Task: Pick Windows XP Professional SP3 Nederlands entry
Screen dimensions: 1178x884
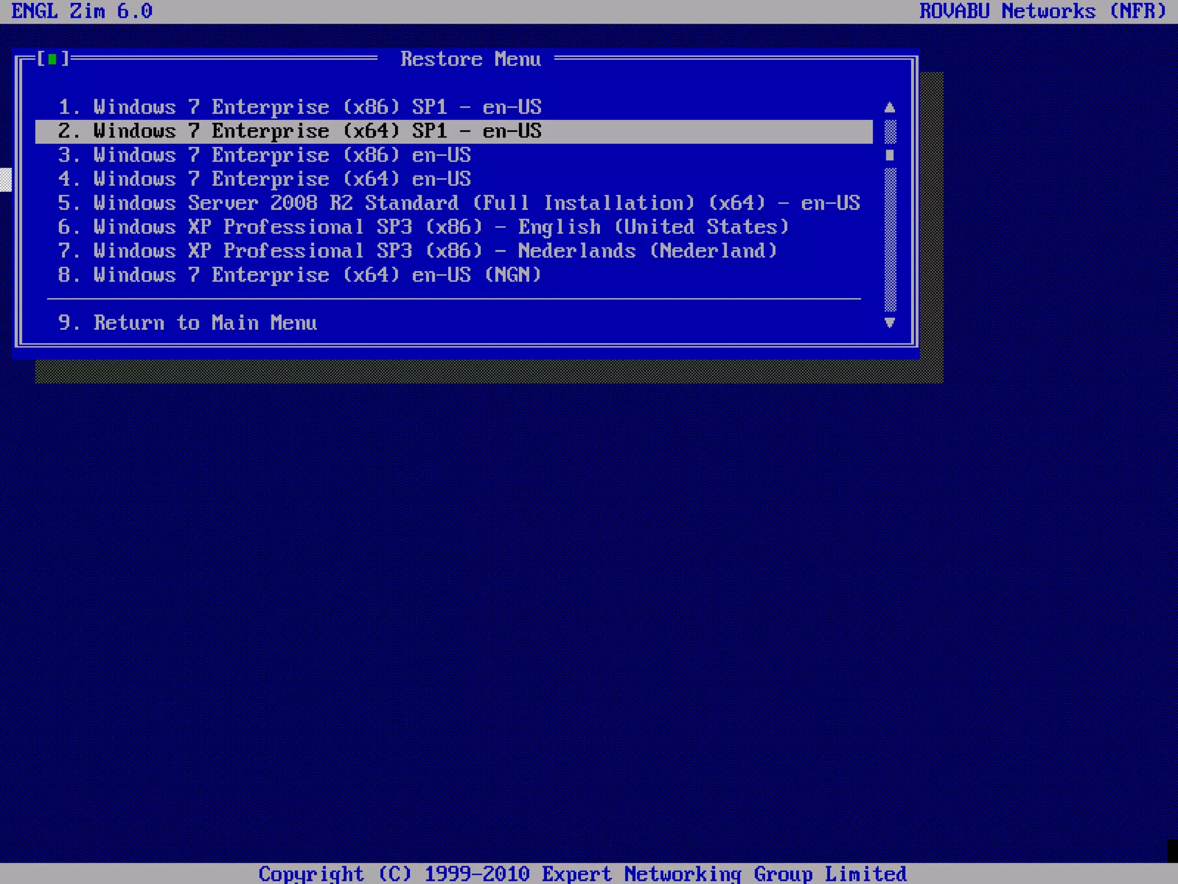Action: pyautogui.click(x=417, y=251)
